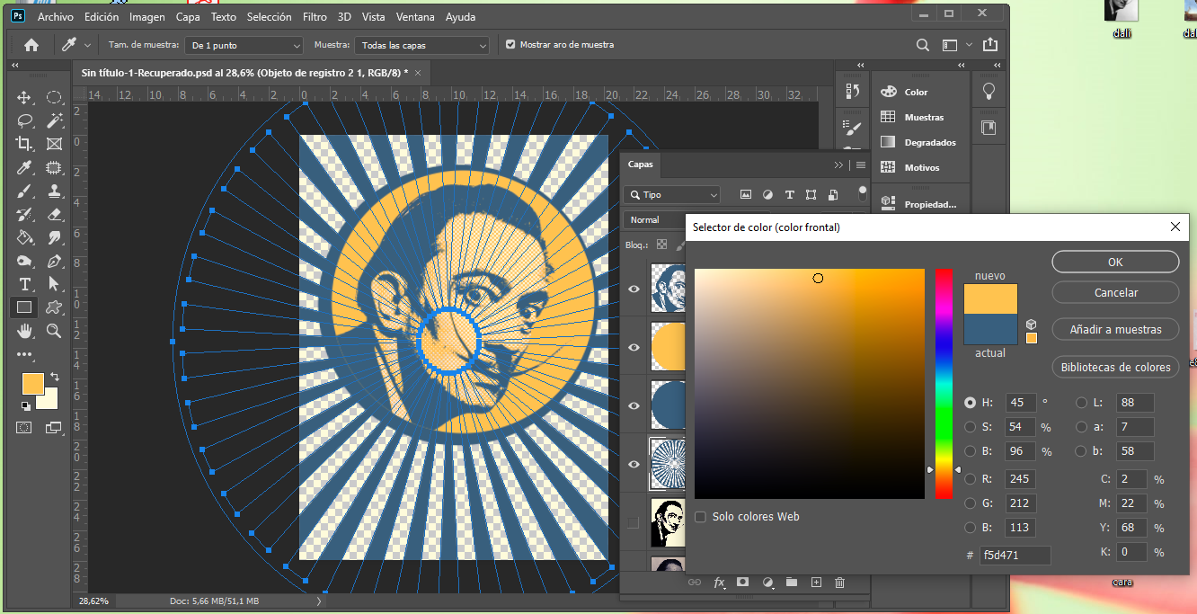Image resolution: width=1197 pixels, height=614 pixels.
Task: Open the Tipo layer filter dropdown
Action: [x=671, y=194]
